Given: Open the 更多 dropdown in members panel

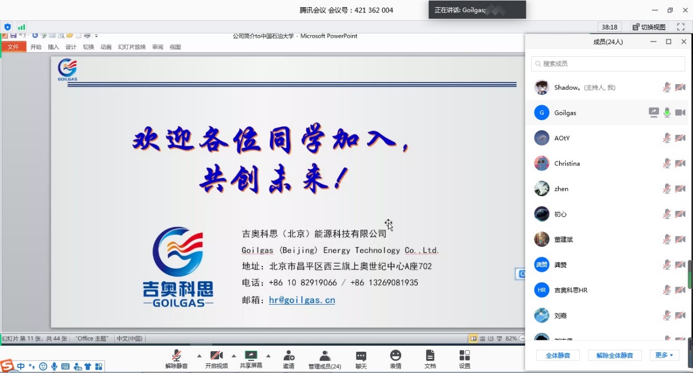Looking at the screenshot, I should [664, 355].
